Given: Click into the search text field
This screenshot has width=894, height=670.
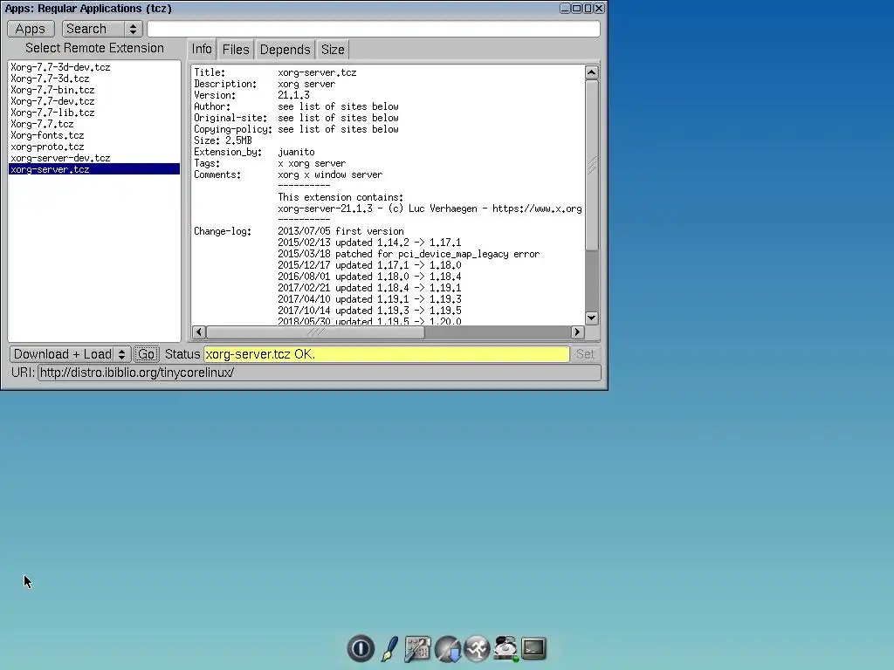Looking at the screenshot, I should tap(374, 29).
